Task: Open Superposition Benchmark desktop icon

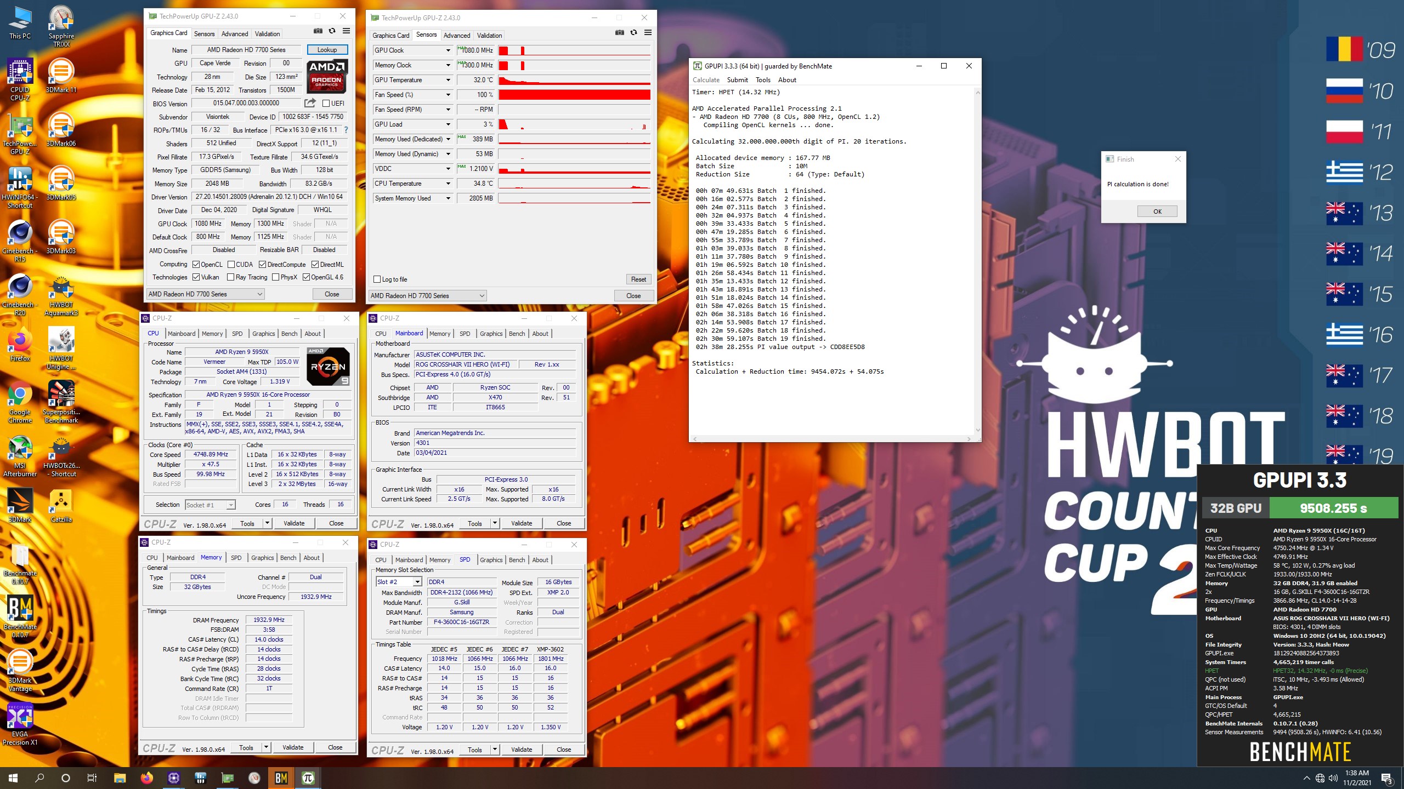Action: [61, 402]
